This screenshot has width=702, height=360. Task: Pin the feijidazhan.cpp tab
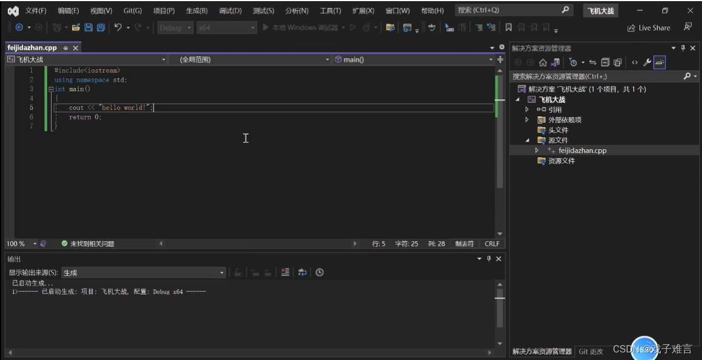pos(65,48)
